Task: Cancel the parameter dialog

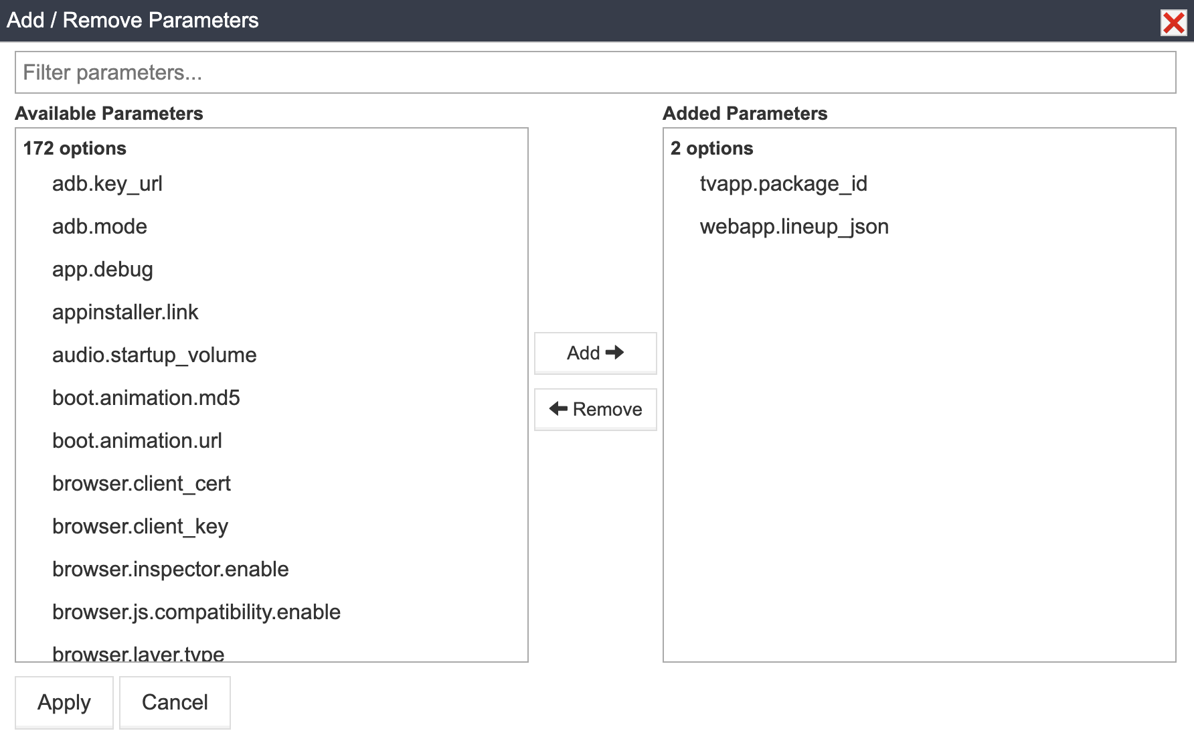Action: [x=175, y=702]
